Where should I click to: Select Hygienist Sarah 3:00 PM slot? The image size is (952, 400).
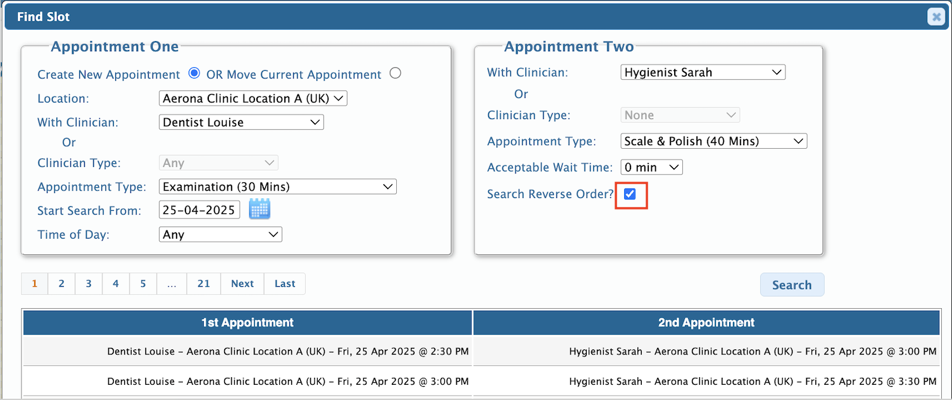pos(706,351)
